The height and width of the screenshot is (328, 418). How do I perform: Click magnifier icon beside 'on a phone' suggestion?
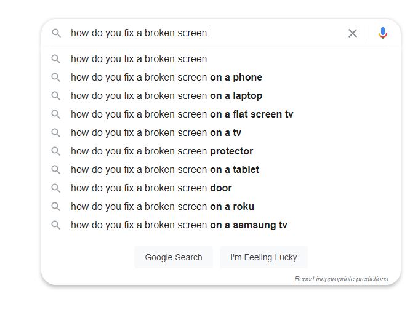click(56, 78)
